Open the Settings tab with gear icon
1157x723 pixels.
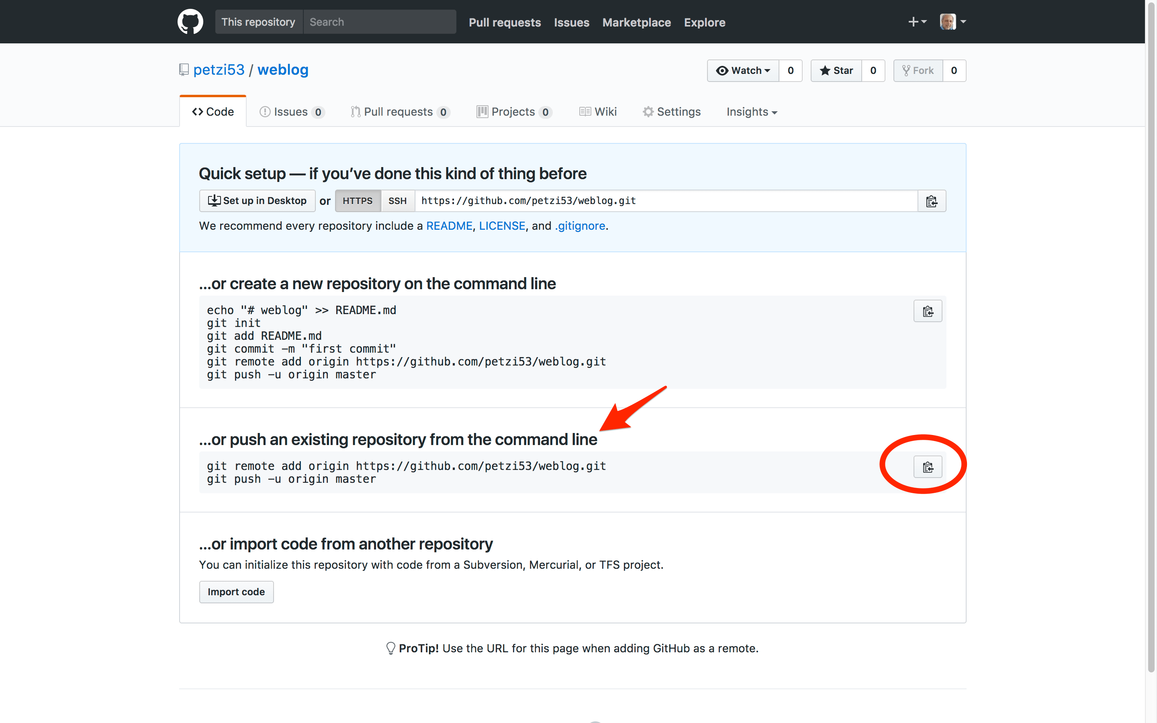click(671, 112)
